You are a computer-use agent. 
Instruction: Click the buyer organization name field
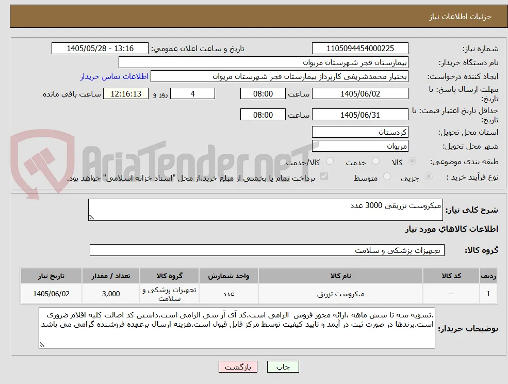click(264, 62)
